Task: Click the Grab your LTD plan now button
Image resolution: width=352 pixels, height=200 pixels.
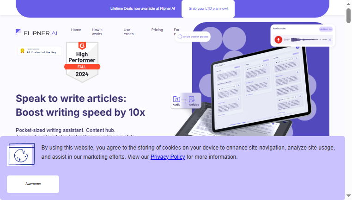Action: 208,8
